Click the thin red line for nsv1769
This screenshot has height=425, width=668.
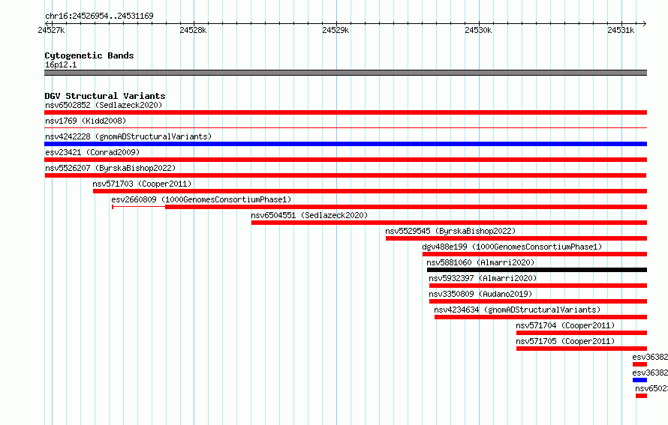click(345, 127)
